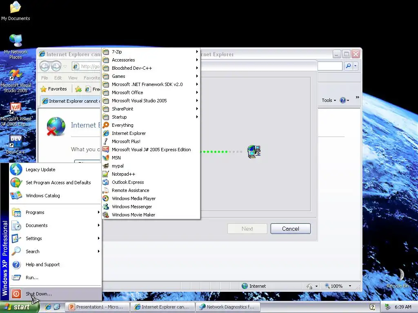
Task: Open search provider dropdown arrow
Action: tap(356, 66)
